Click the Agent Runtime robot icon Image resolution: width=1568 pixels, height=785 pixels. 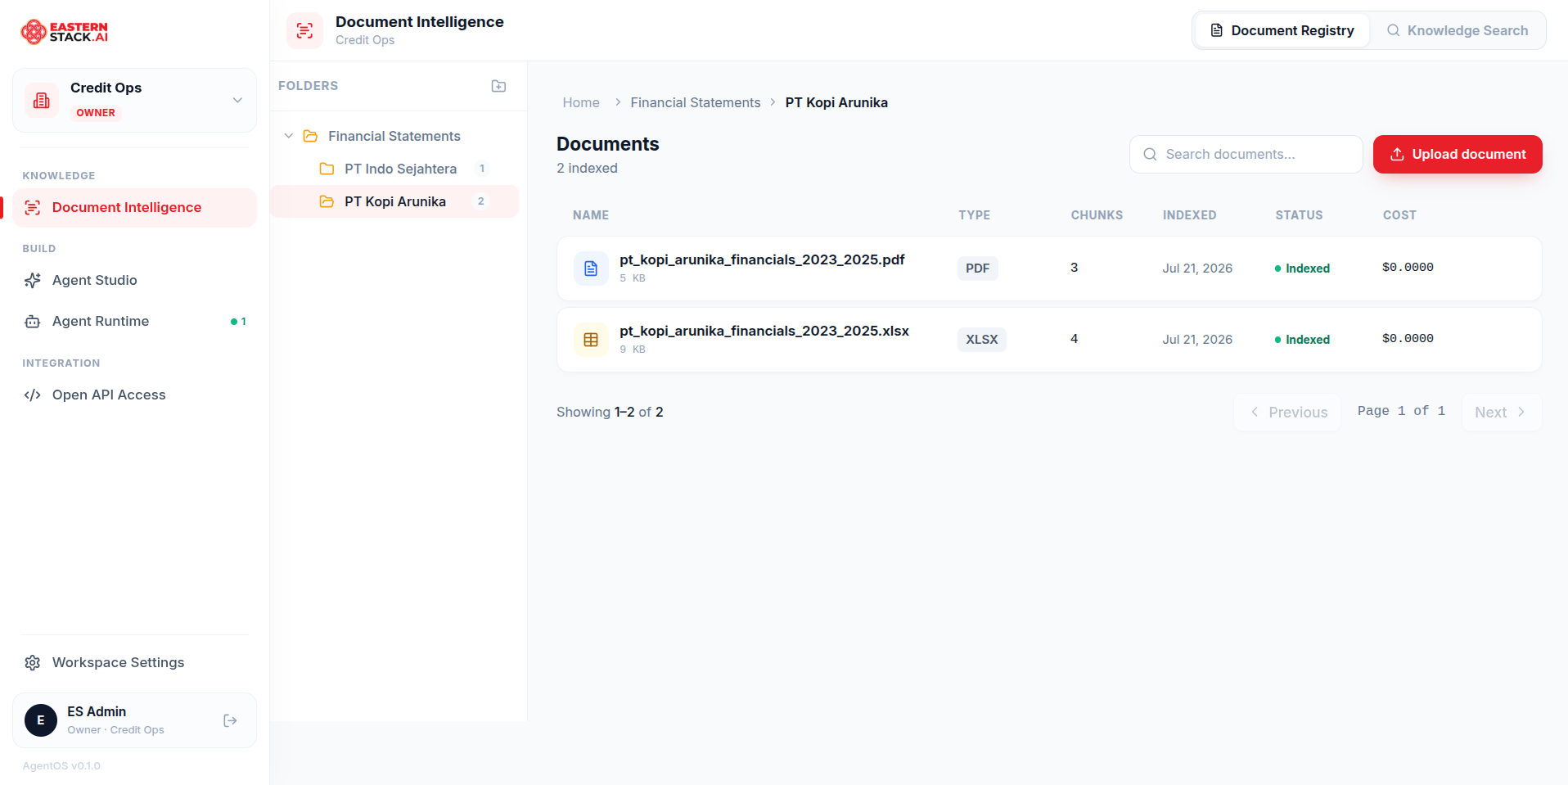(33, 322)
